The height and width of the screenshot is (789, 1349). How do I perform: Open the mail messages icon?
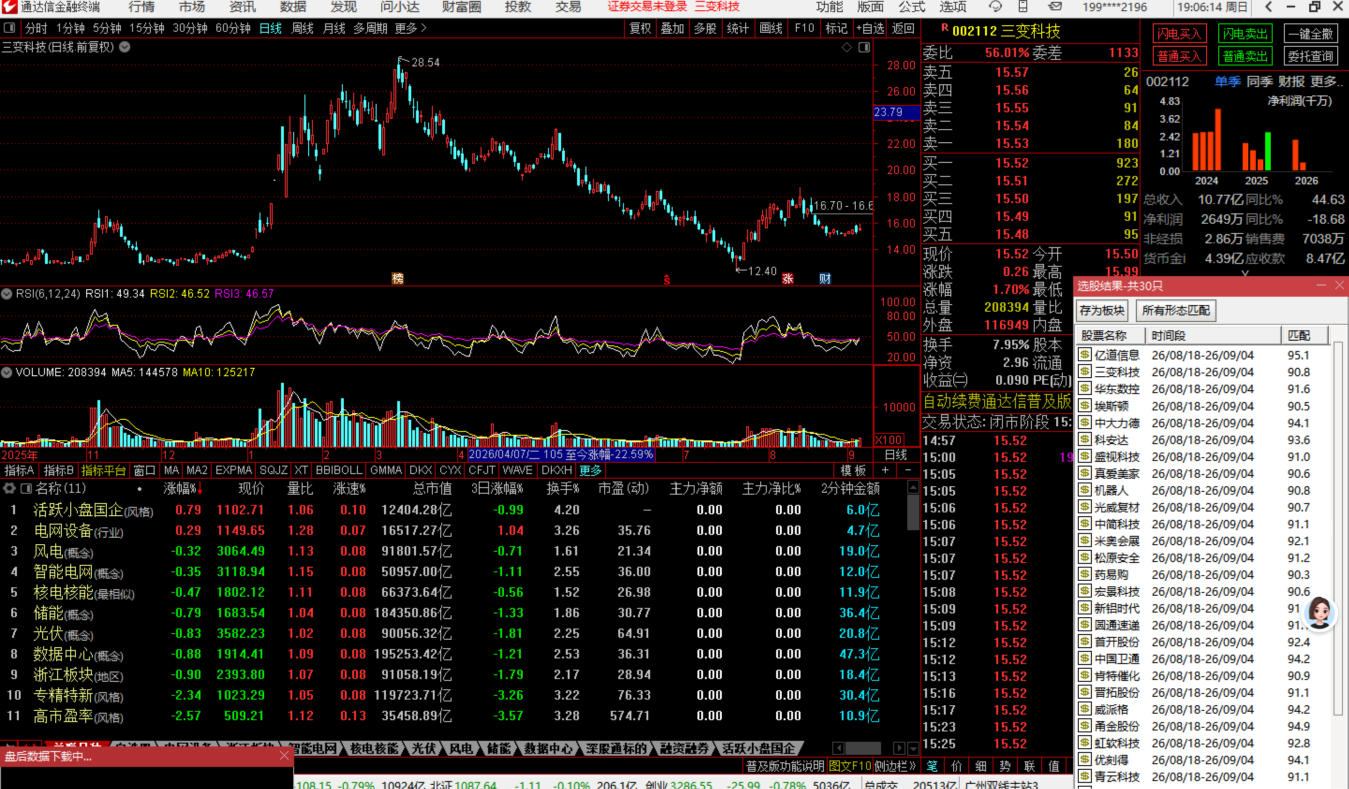click(1055, 7)
